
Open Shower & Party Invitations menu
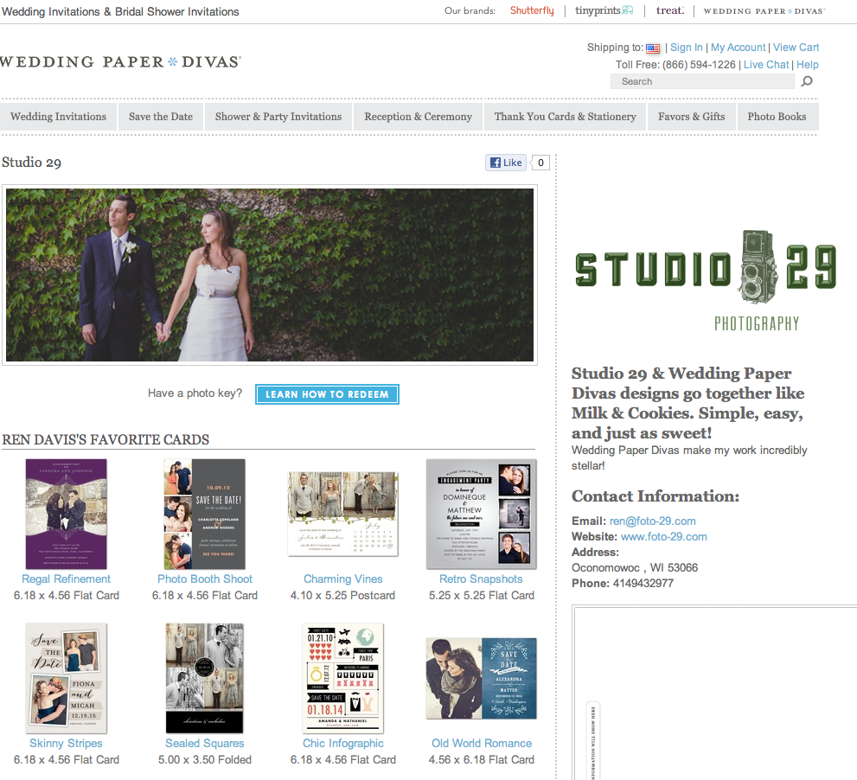coord(278,117)
